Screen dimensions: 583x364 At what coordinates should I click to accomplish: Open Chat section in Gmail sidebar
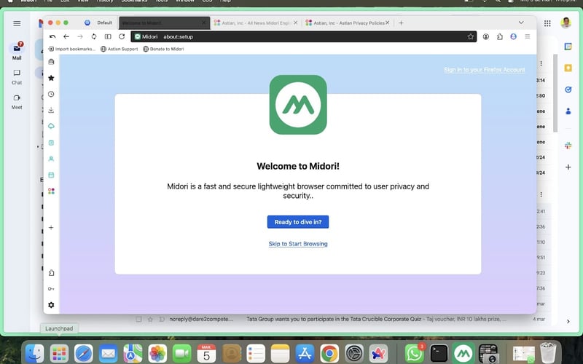pyautogui.click(x=17, y=77)
